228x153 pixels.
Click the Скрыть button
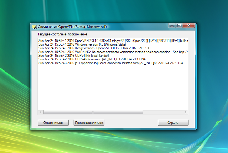173,123
